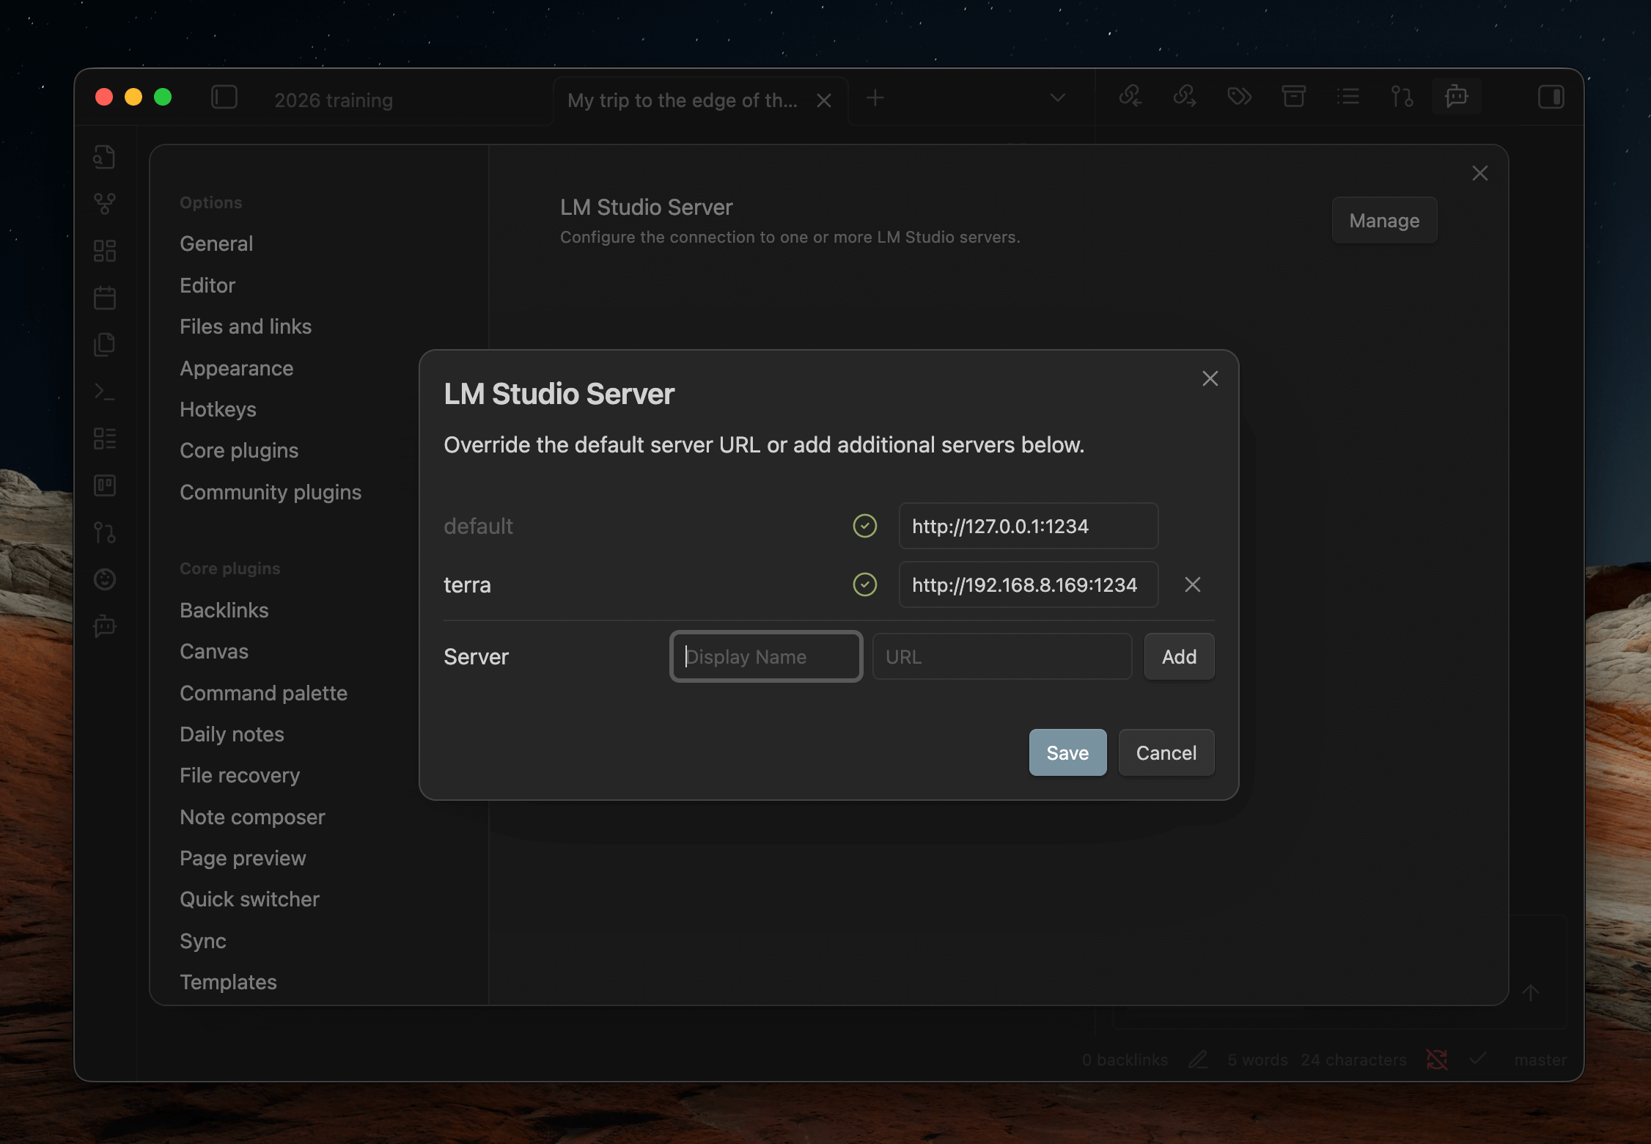Screen dimensions: 1651x1144
Task: Toggle the right sidebar icon
Action: click(1551, 98)
